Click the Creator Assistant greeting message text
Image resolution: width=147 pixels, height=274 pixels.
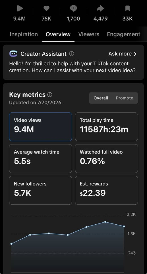73,67
